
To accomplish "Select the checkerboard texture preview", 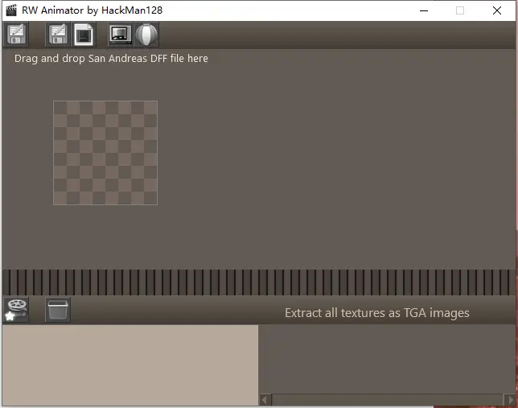I will (x=105, y=153).
